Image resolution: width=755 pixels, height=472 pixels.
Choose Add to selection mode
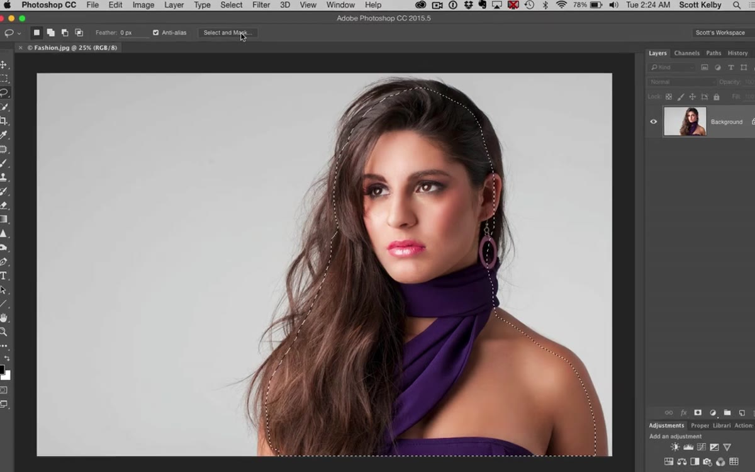[50, 33]
